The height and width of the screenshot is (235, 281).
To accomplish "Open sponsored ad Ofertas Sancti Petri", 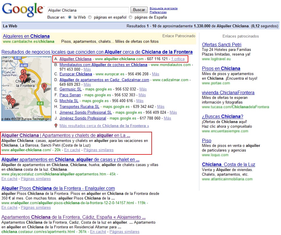I will pyautogui.click(x=221, y=44).
